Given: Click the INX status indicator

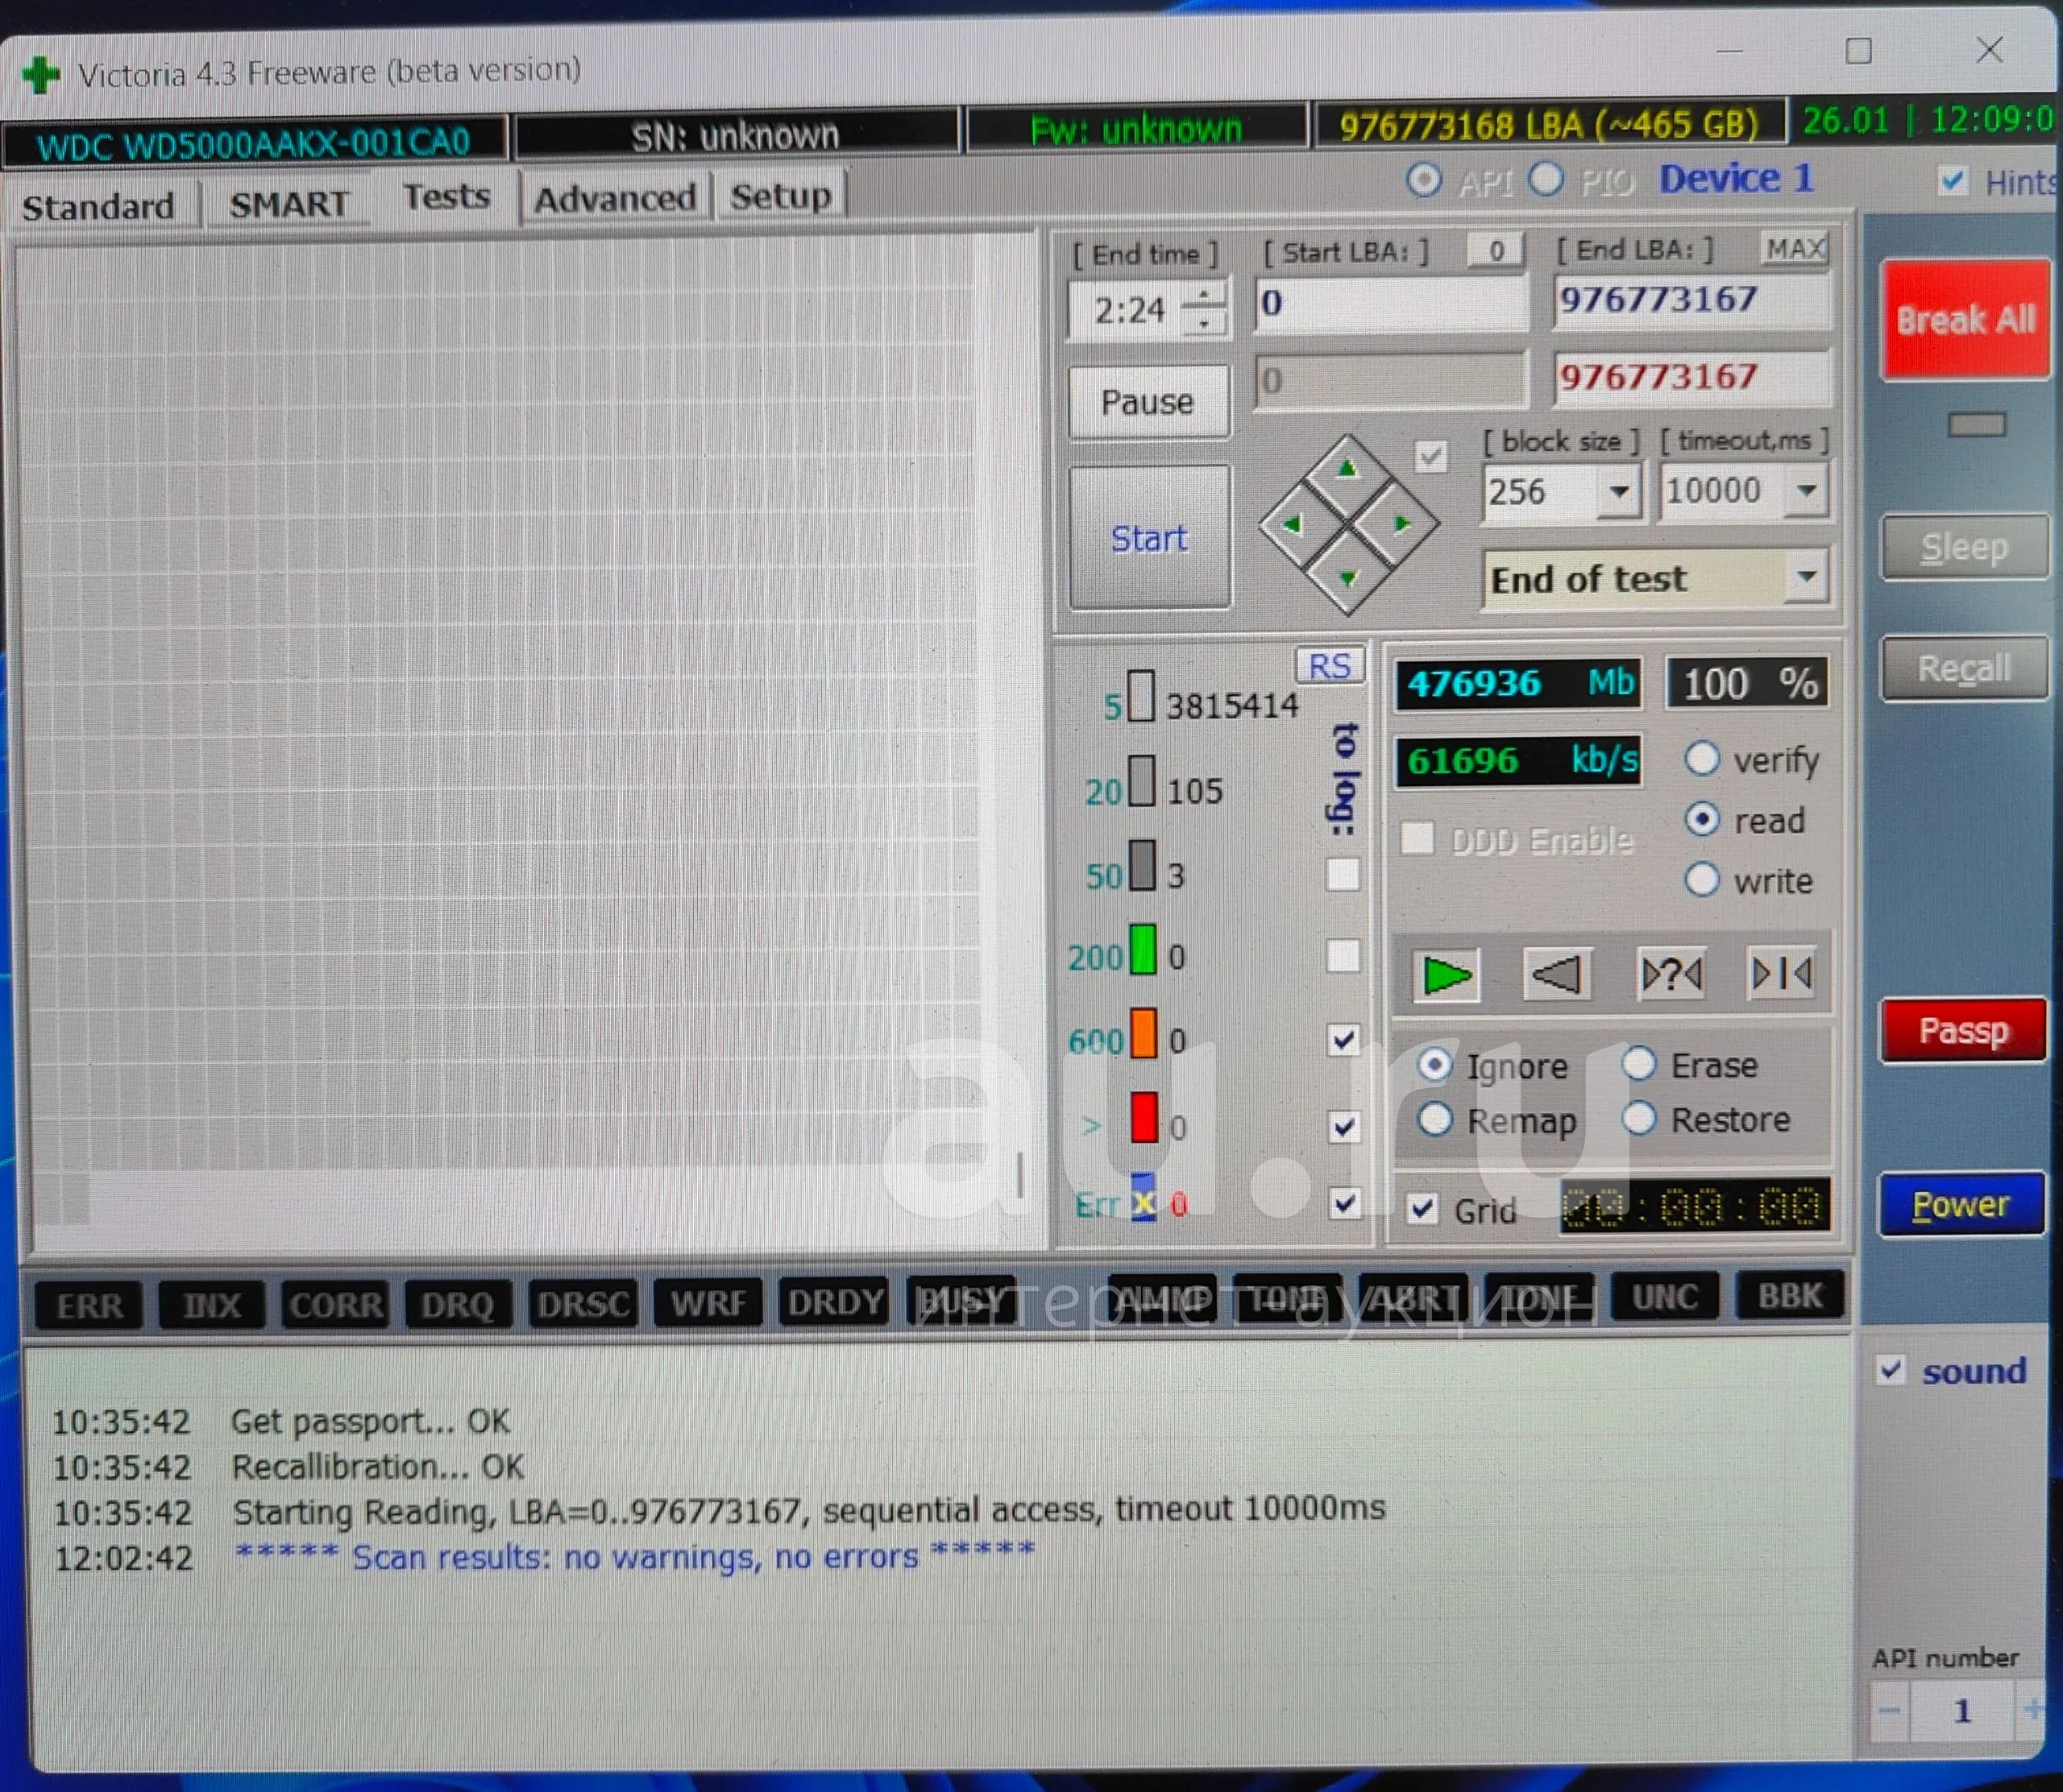Looking at the screenshot, I should (x=212, y=1305).
